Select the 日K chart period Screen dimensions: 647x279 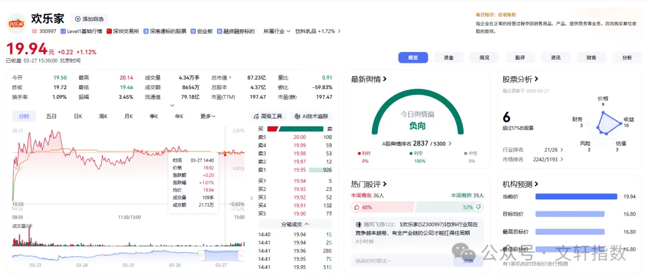[78, 116]
